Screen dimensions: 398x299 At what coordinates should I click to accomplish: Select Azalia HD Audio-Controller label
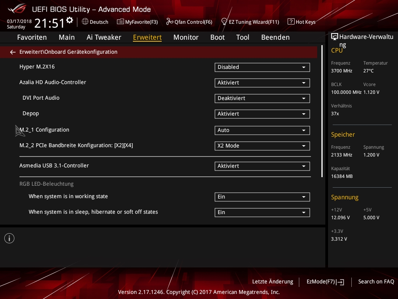click(x=53, y=83)
